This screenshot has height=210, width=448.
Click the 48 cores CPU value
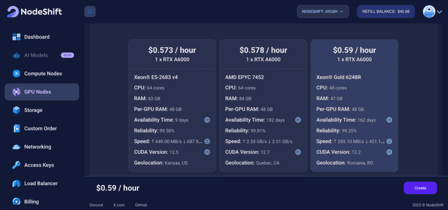(x=338, y=88)
